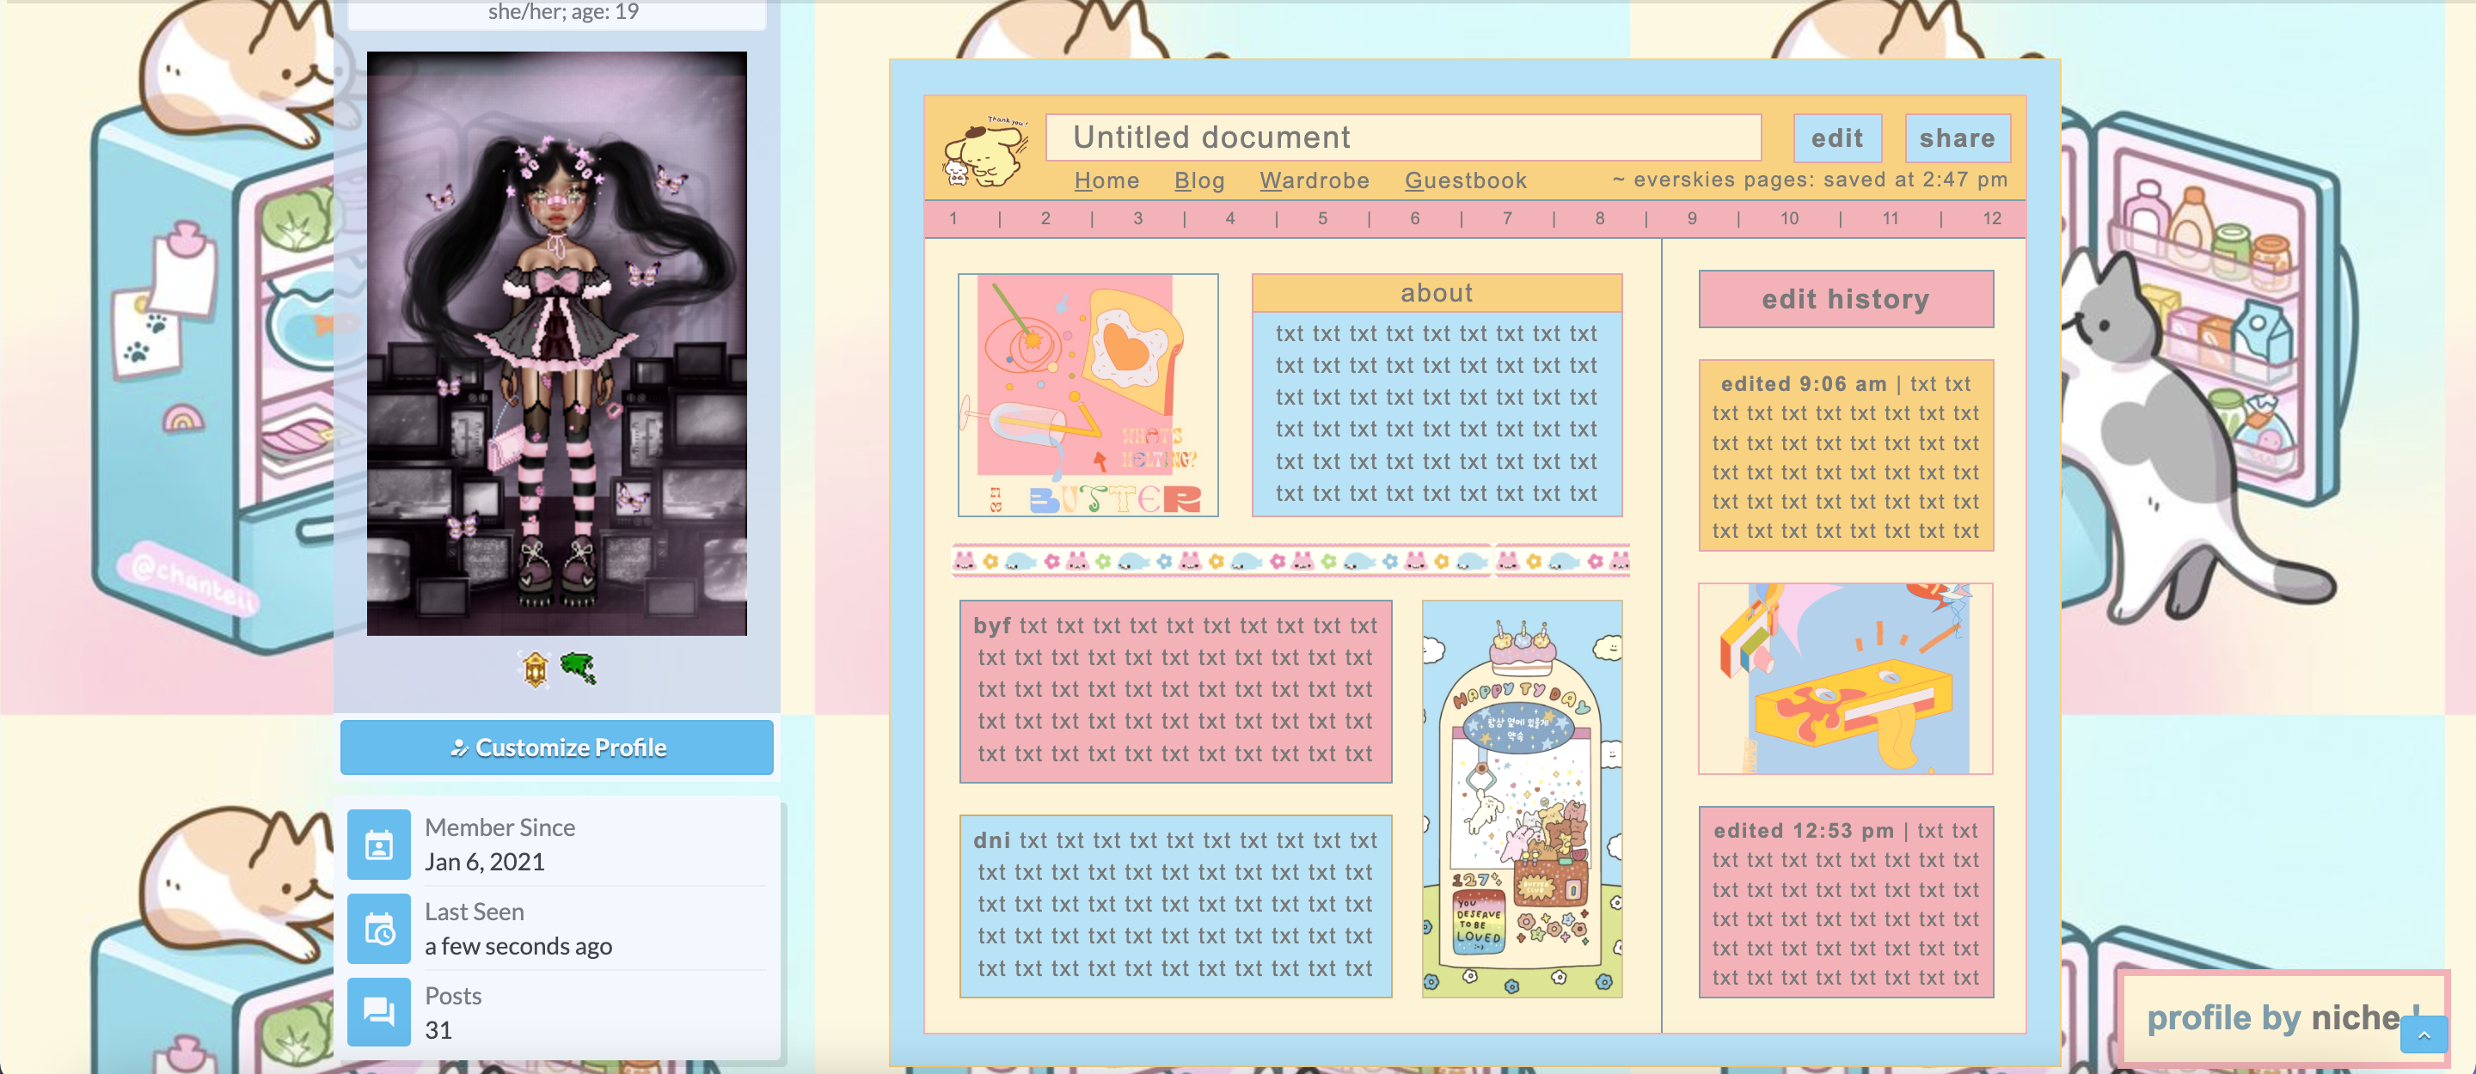Screen dimensions: 2476x1074
Task: Click the Member Since calendar icon
Action: coord(378,845)
